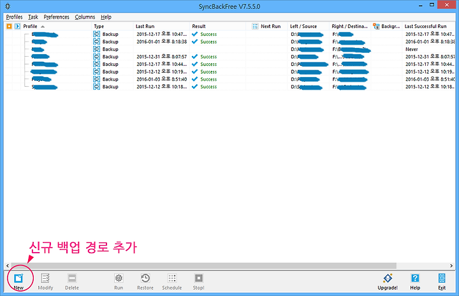Click the Upgrade! icon
The image size is (459, 296).
(x=388, y=278)
